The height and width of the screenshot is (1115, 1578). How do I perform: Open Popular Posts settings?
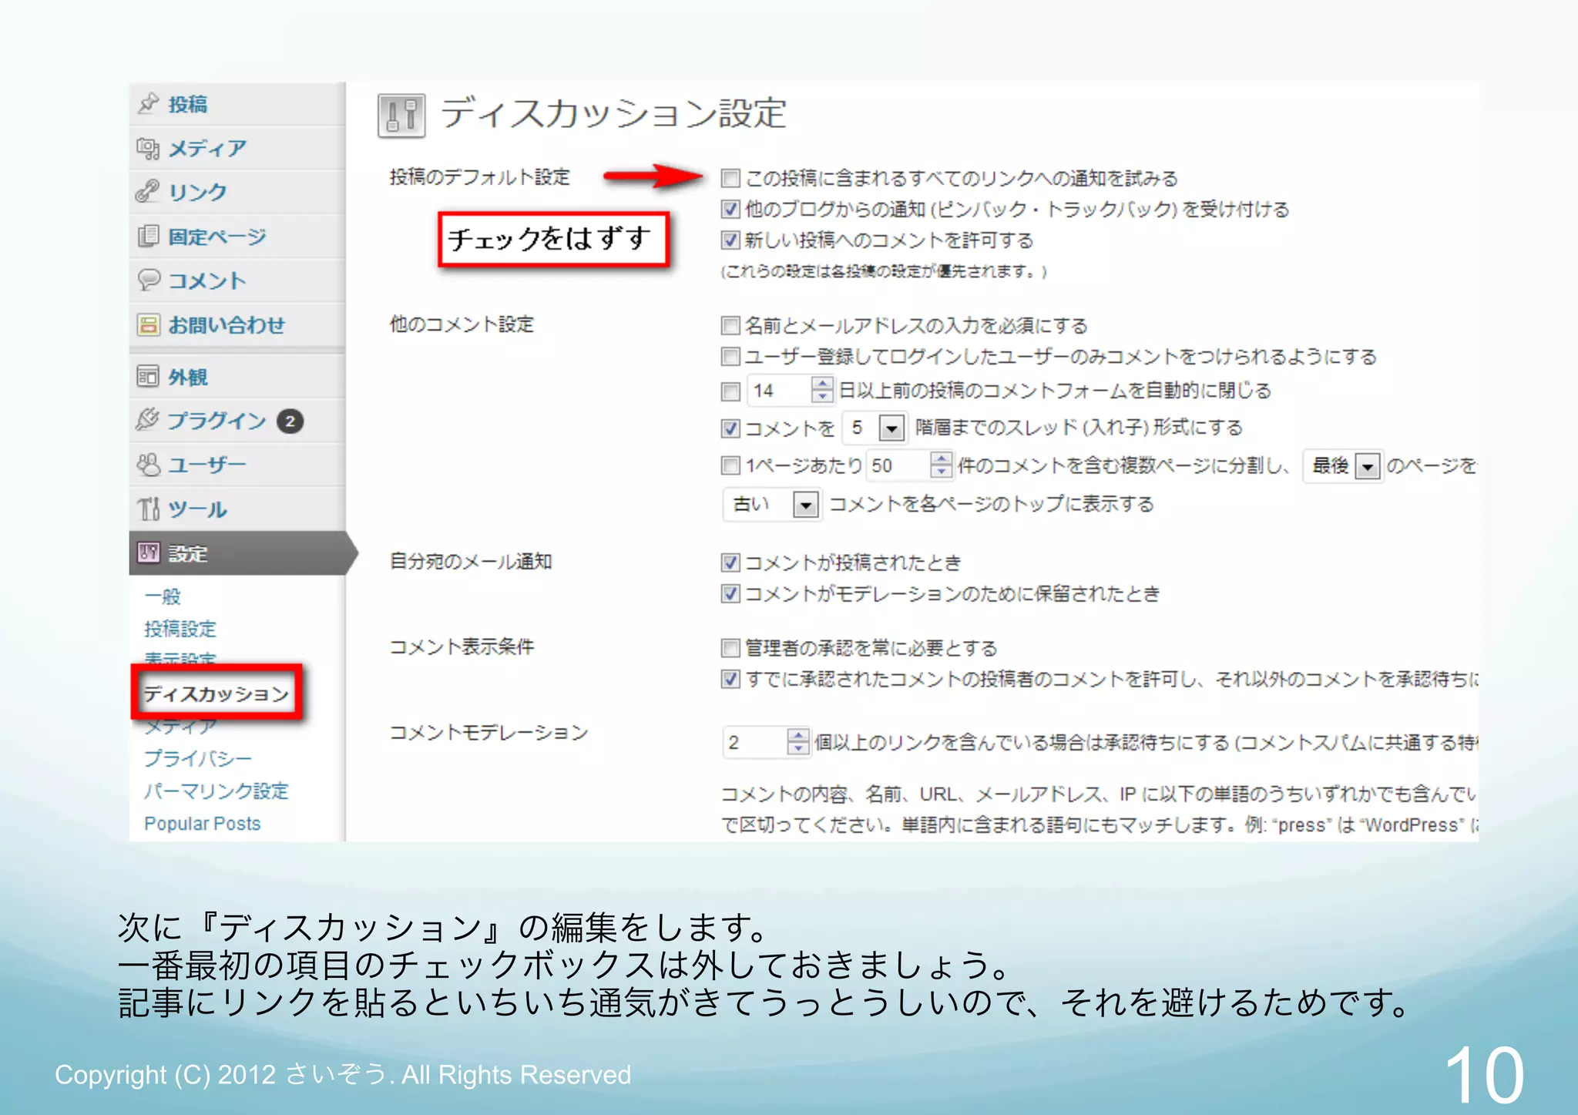(x=203, y=824)
